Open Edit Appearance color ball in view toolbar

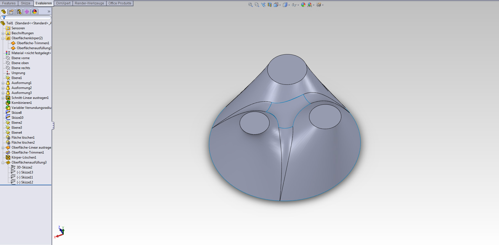click(x=303, y=5)
